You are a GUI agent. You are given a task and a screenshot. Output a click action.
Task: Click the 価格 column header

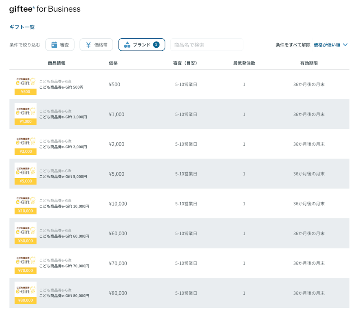(x=113, y=63)
